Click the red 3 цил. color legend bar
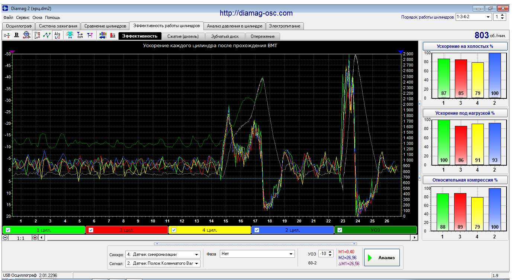Viewport: 514px width, 280px height. [x=127, y=230]
